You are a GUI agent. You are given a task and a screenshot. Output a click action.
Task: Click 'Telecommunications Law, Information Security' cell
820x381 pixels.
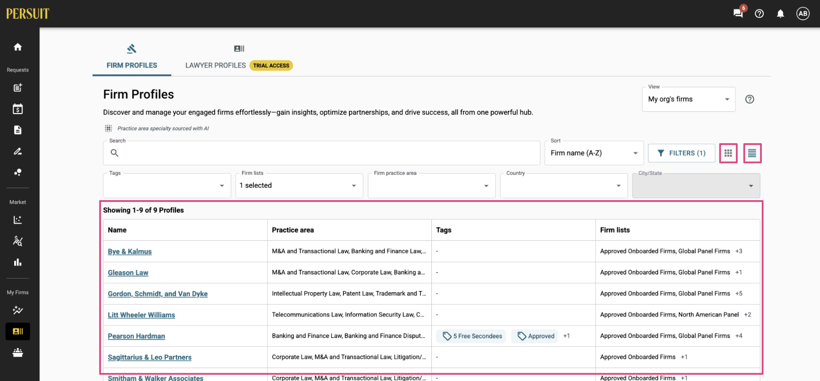coord(349,315)
